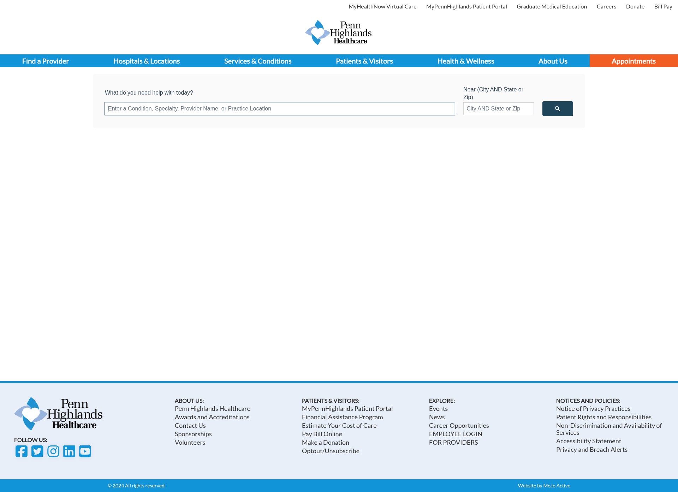Open the Health & Wellness menu
678x492 pixels.
tap(466, 61)
